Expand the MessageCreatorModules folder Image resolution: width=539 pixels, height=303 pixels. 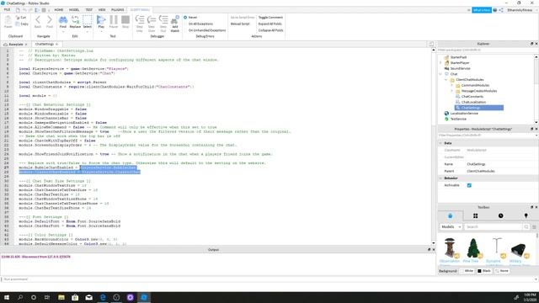click(451, 91)
